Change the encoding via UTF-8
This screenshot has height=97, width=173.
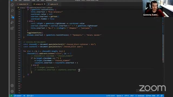[x=127, y=96]
